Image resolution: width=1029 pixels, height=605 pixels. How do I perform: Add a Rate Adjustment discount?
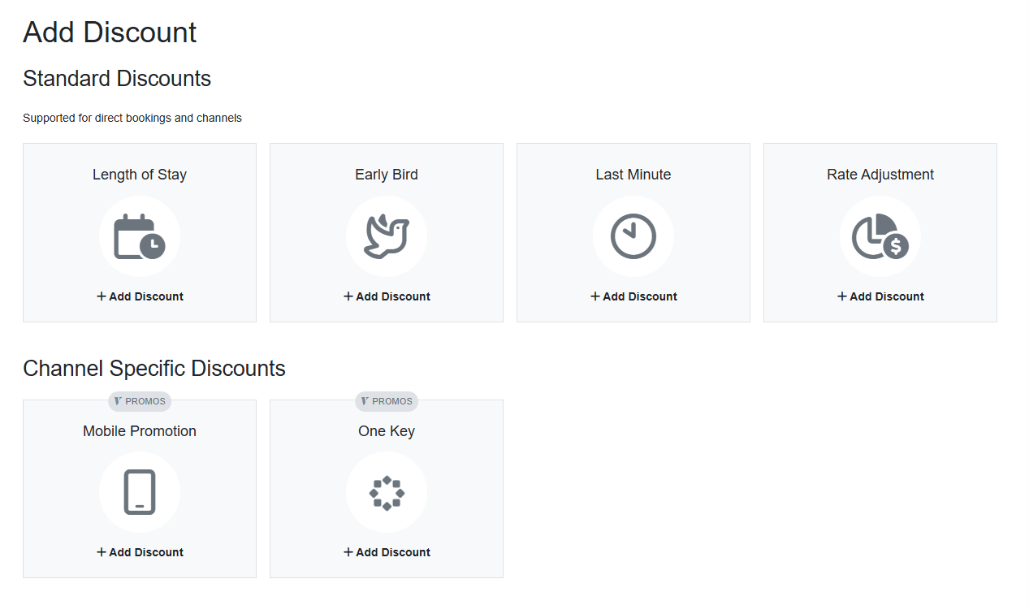pos(880,296)
